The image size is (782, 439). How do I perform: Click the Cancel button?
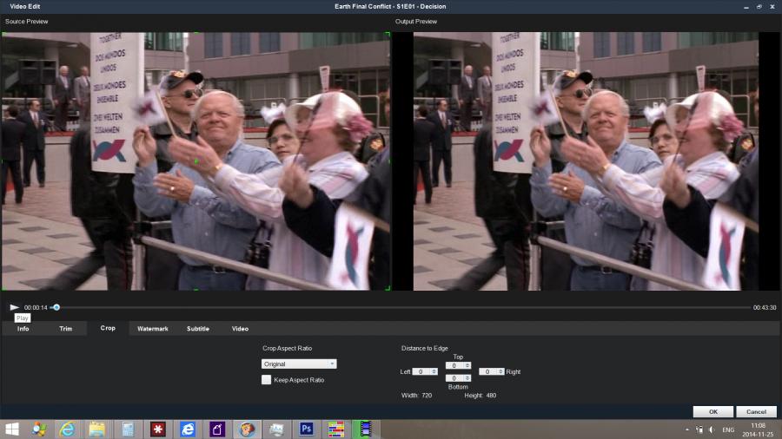pos(756,412)
